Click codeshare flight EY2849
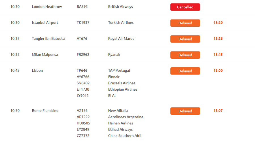The height and width of the screenshot is (143, 255). click(83, 129)
